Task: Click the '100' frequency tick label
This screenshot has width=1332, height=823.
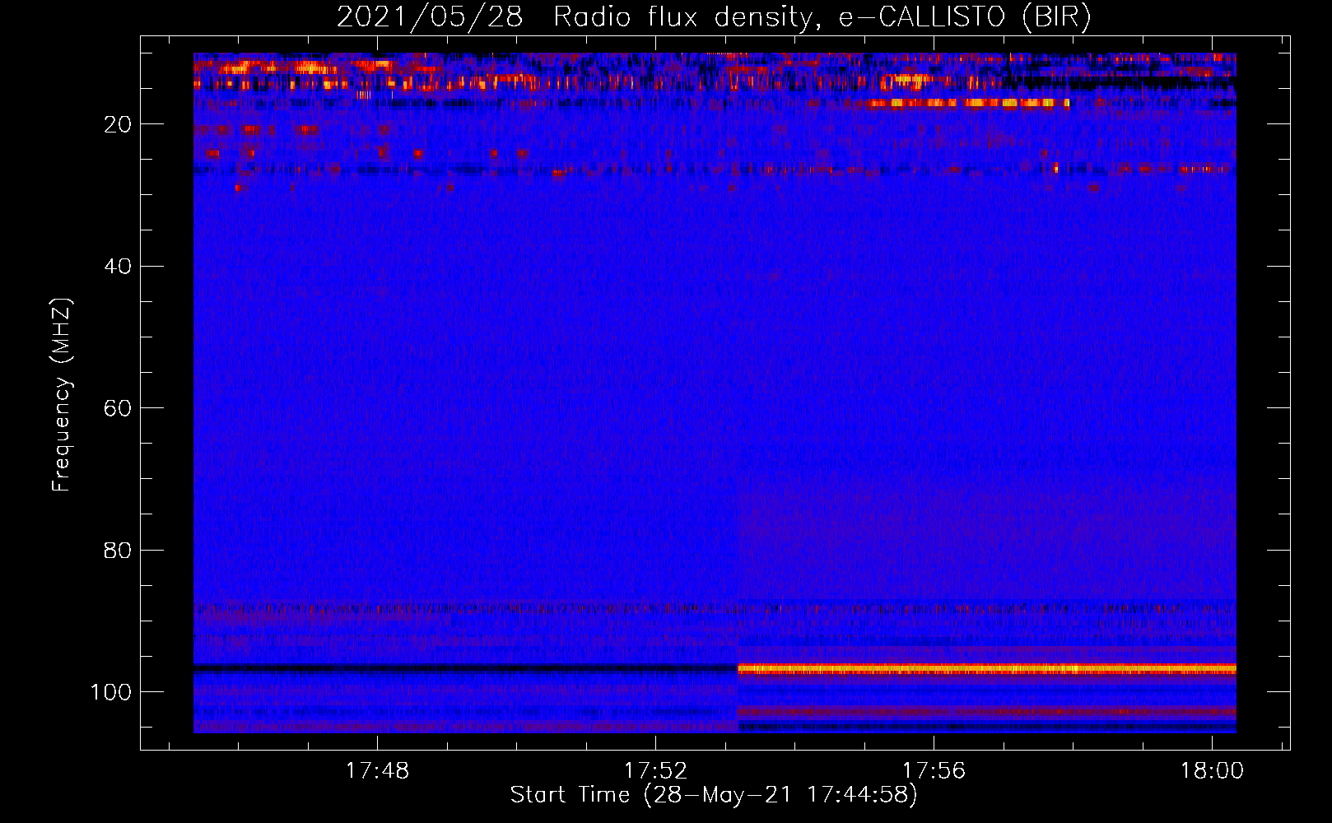Action: 111,692
